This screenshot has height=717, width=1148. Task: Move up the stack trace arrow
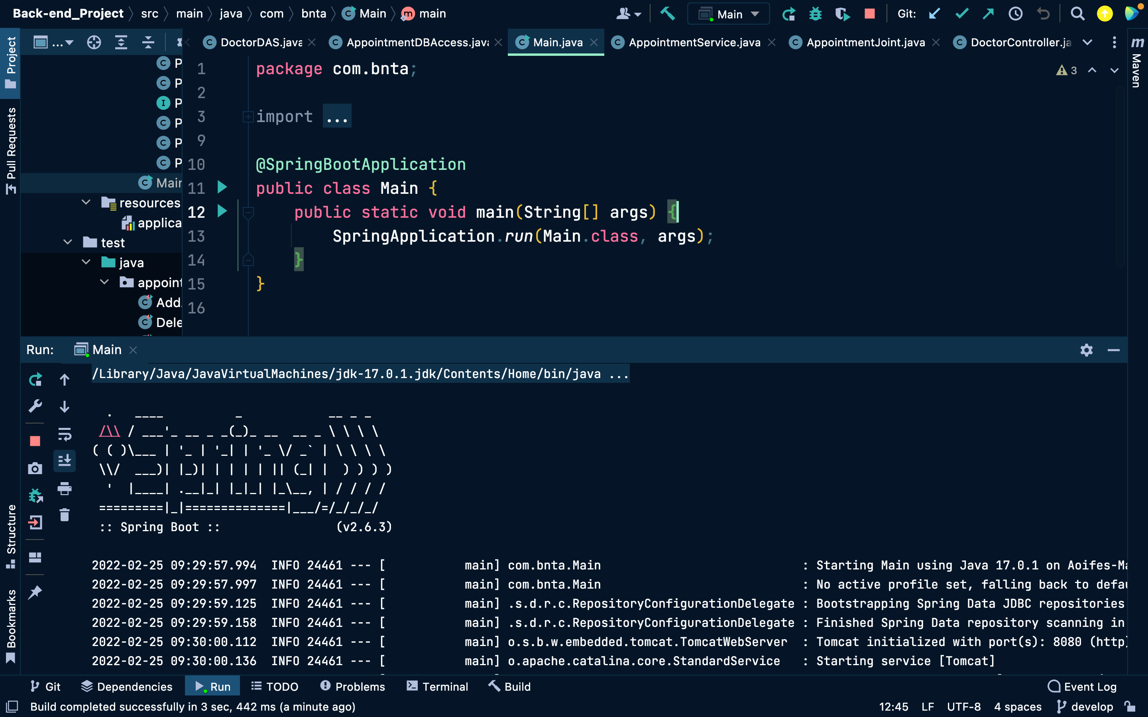pos(65,379)
